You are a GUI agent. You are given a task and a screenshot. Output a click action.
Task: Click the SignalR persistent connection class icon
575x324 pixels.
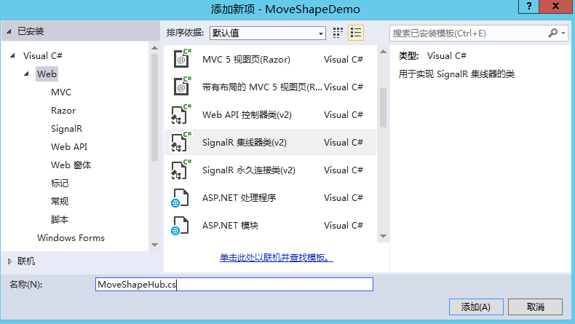pyautogui.click(x=181, y=170)
